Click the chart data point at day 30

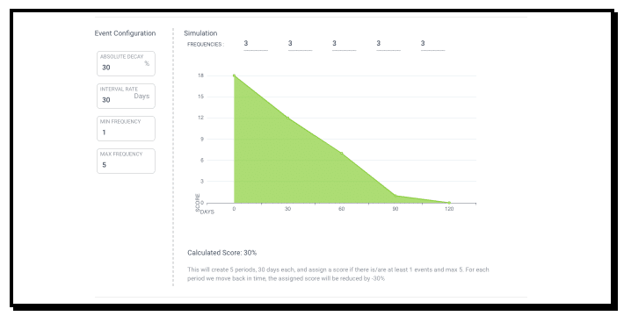[287, 118]
